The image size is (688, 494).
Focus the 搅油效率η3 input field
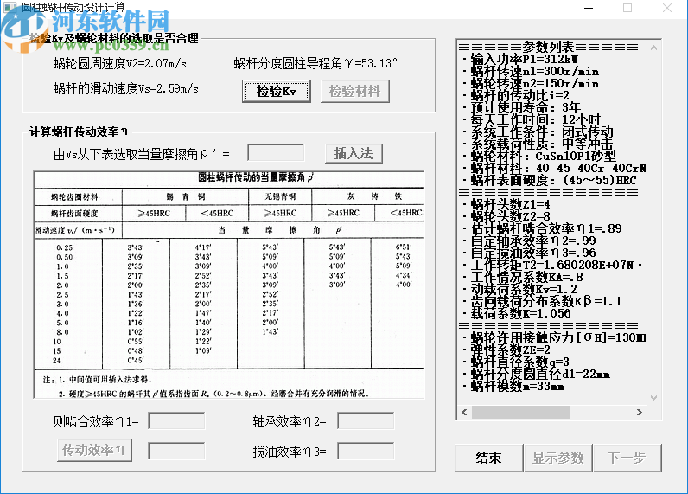[x=366, y=451]
